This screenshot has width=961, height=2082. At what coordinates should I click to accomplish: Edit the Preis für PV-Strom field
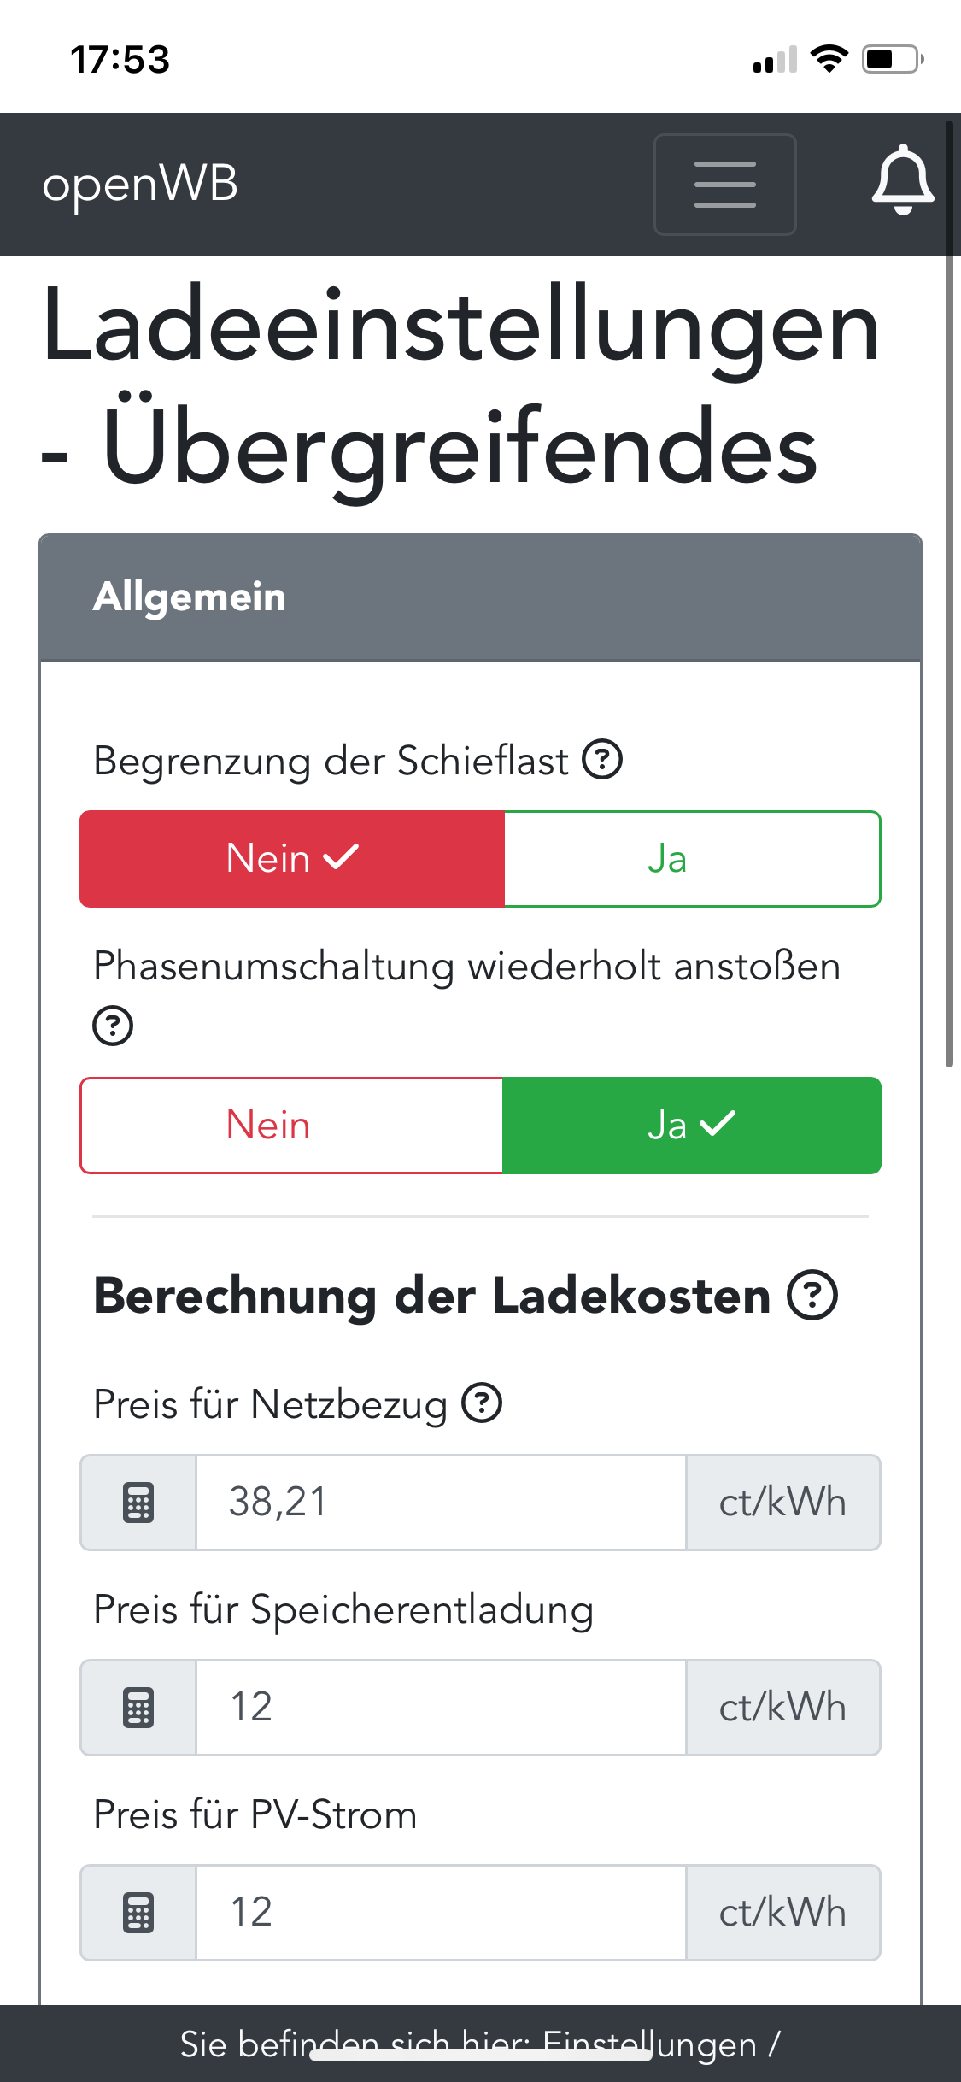coord(441,1913)
